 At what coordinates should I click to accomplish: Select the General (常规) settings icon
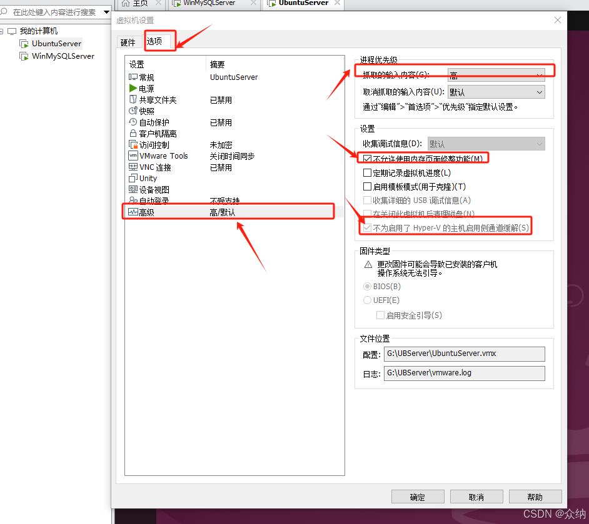coord(133,77)
